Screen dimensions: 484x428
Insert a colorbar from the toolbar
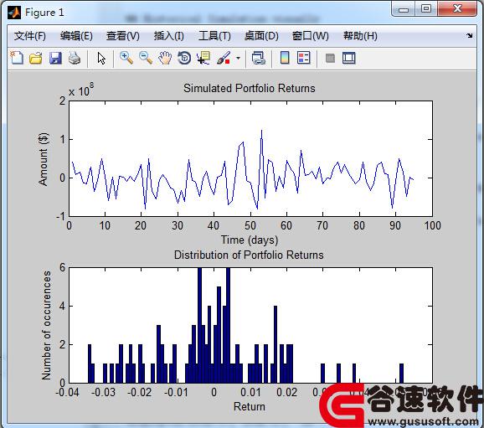tap(285, 58)
